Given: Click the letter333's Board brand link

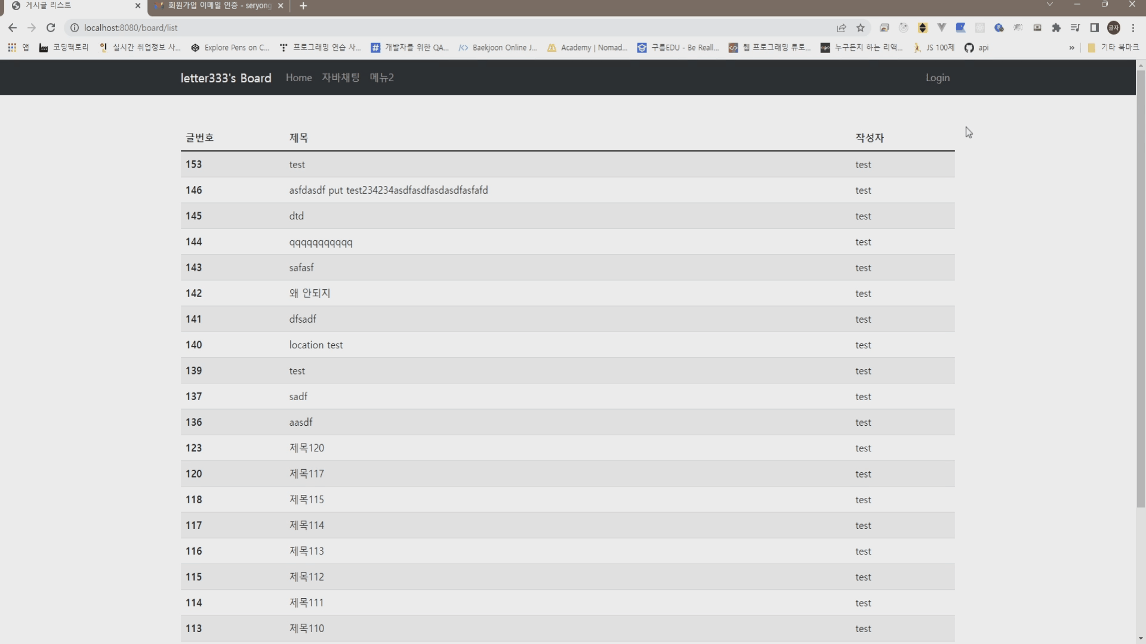Looking at the screenshot, I should pyautogui.click(x=226, y=78).
